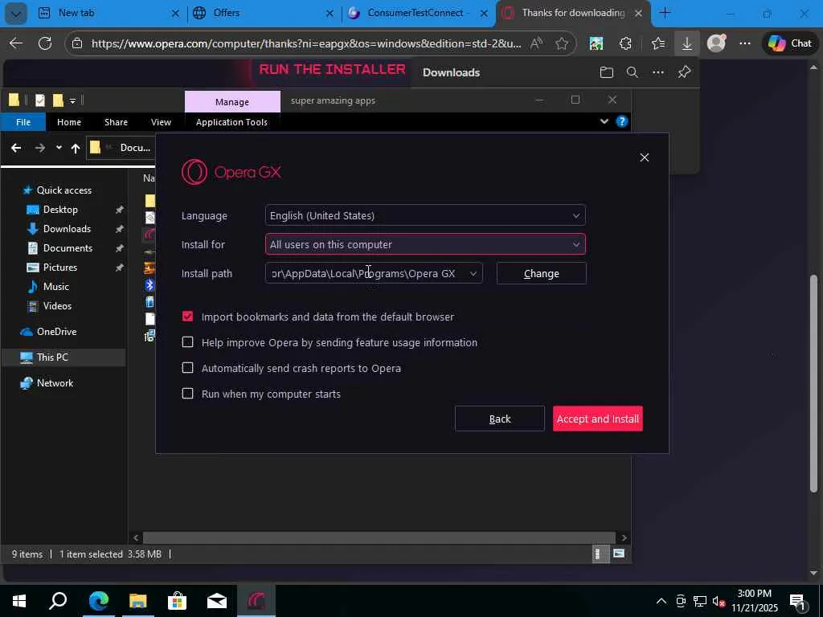
Task: Add page to favorites star
Action: pyautogui.click(x=561, y=43)
